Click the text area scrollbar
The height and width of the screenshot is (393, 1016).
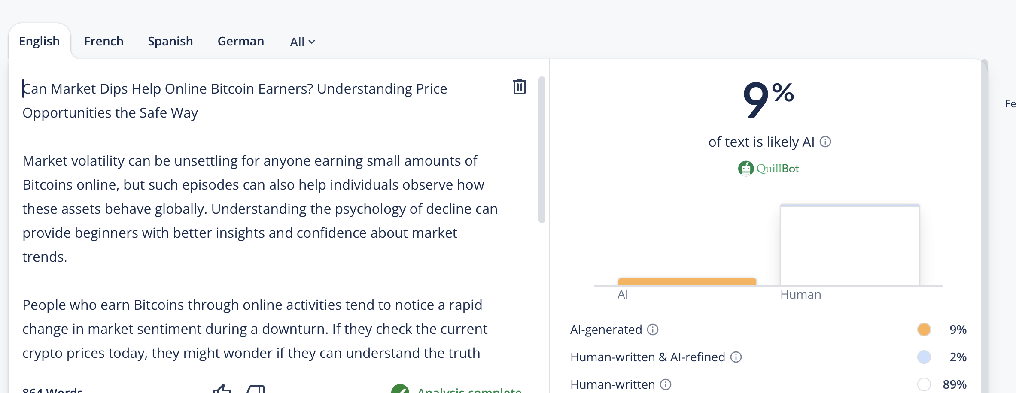[x=542, y=150]
